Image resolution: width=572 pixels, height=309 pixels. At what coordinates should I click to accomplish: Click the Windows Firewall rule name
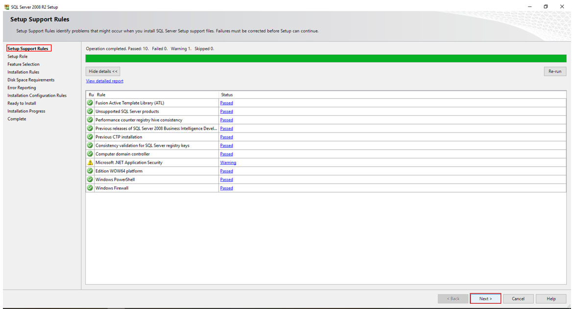(112, 188)
